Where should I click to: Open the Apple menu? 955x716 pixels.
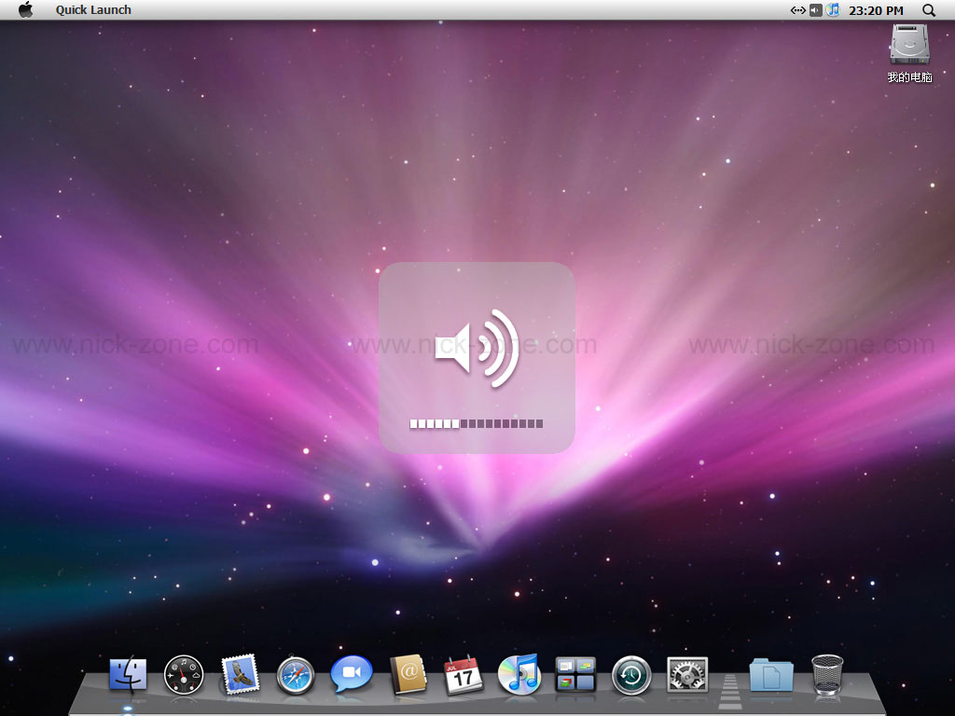coord(25,9)
